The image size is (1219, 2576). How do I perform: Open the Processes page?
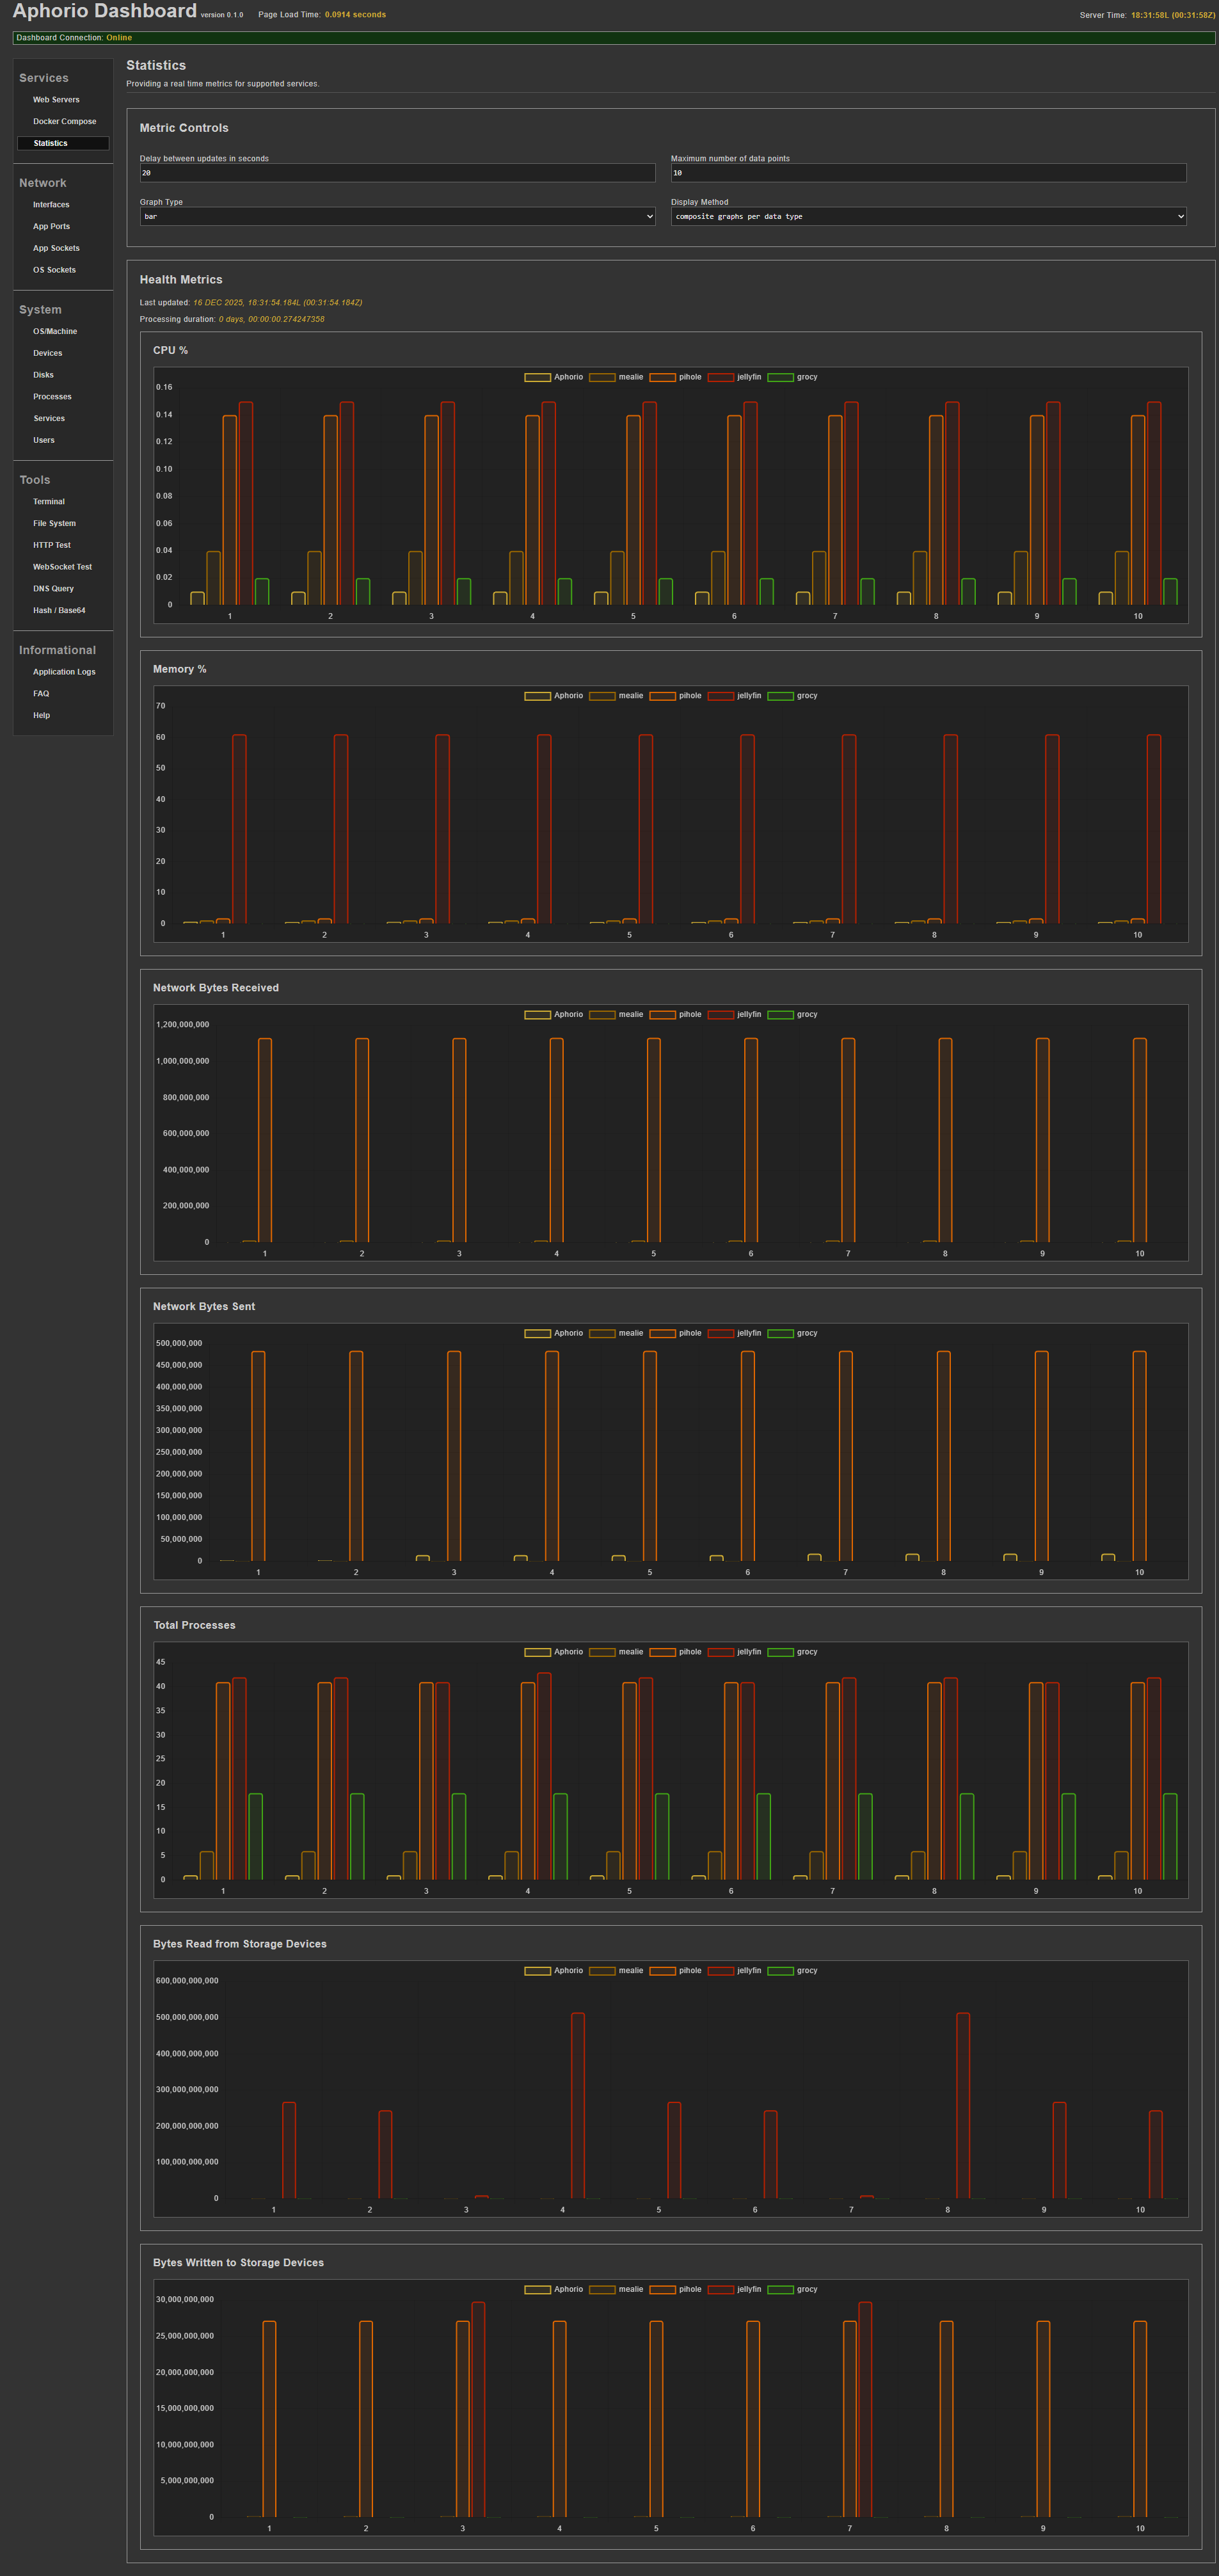pos(52,397)
